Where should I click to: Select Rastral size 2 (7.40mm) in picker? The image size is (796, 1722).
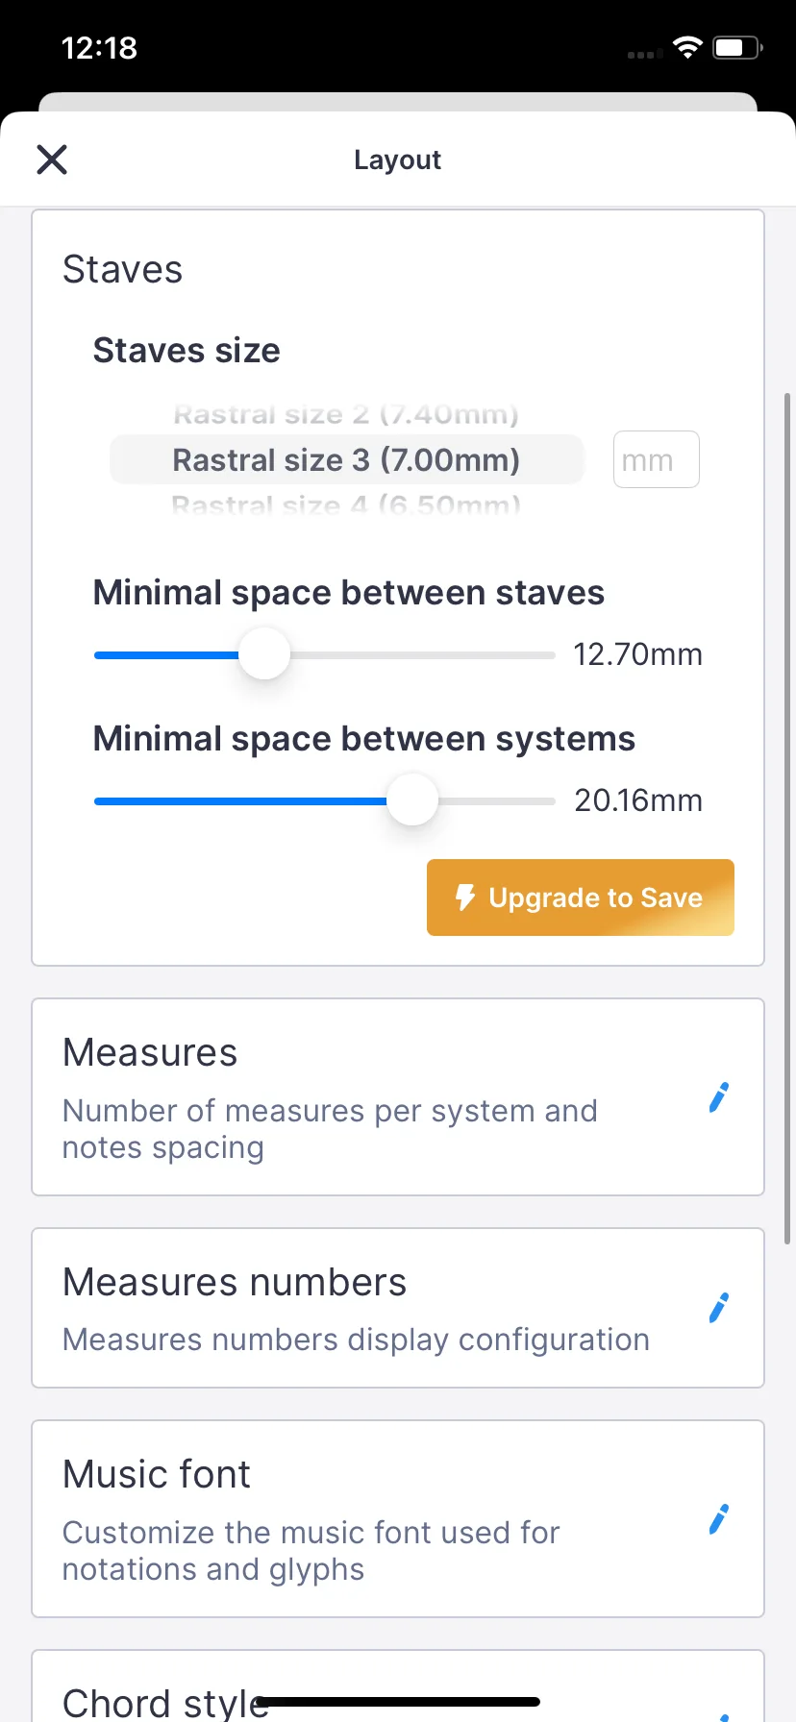tap(346, 416)
